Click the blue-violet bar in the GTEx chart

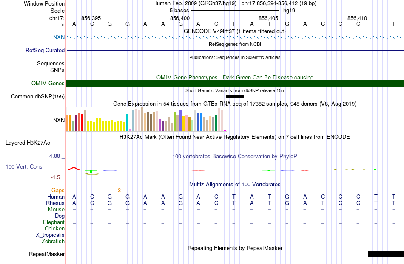point(181,121)
